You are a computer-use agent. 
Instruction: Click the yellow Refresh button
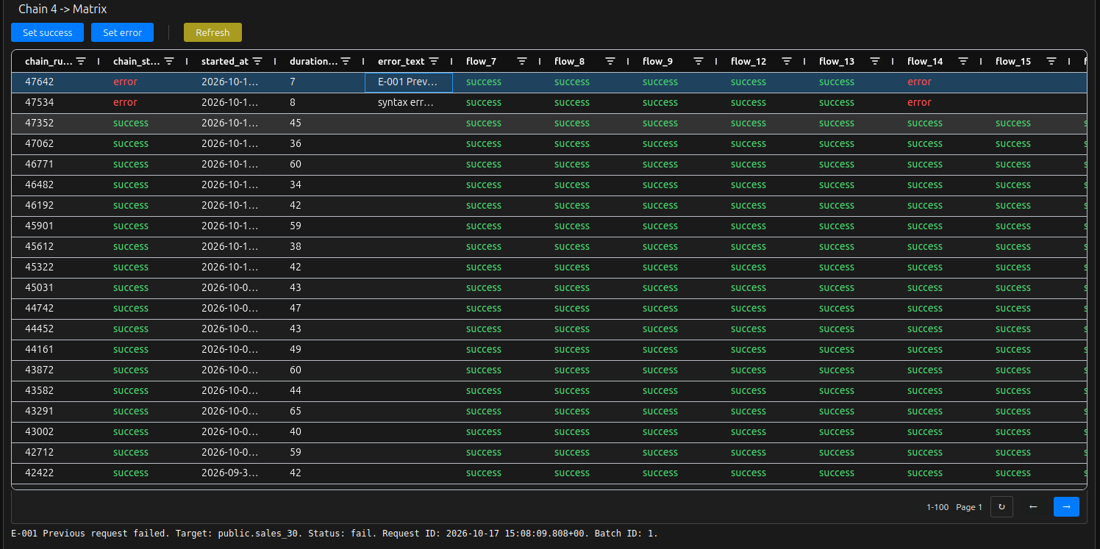point(213,32)
